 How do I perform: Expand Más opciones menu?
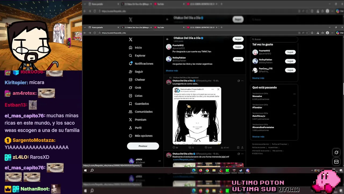[141, 136]
